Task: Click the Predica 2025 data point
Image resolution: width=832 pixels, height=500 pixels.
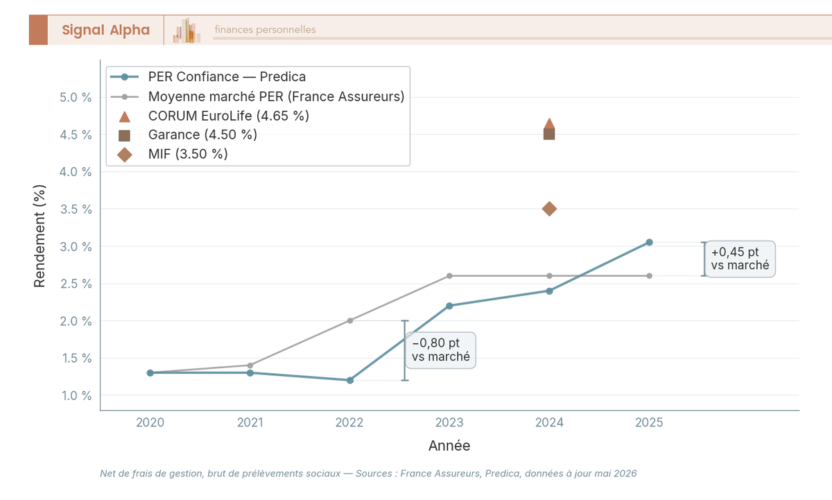Action: pos(649,242)
